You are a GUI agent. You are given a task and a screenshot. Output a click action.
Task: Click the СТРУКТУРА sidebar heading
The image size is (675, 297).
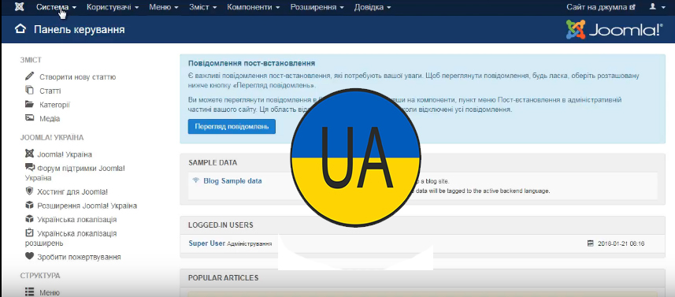[x=40, y=276]
